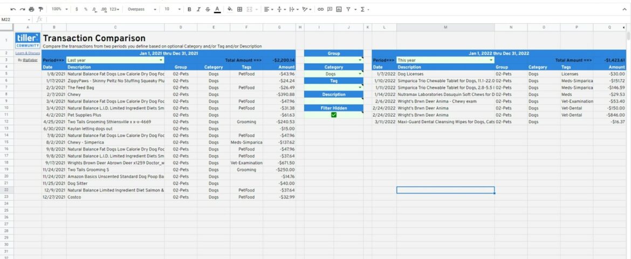Open the font size 10 dropdown
631x259 pixels.
pyautogui.click(x=173, y=9)
